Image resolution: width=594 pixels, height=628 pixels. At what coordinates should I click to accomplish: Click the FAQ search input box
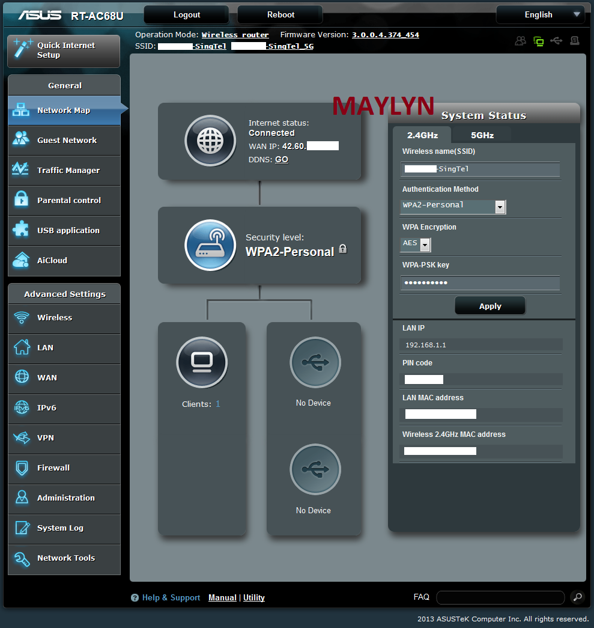[x=500, y=597]
